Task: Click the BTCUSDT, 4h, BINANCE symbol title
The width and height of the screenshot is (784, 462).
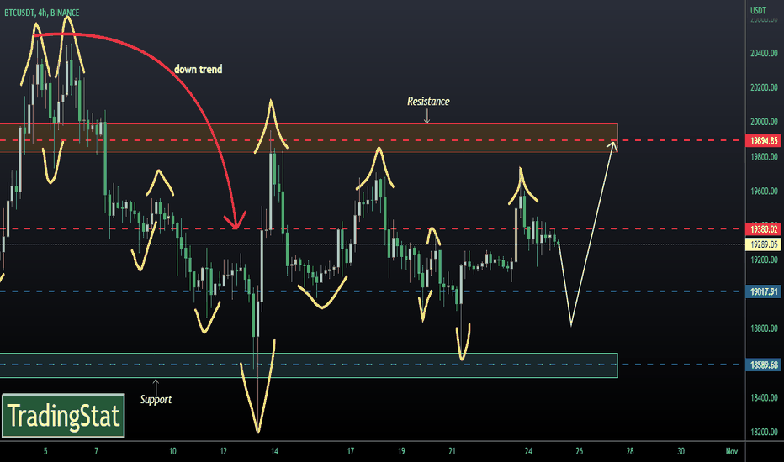Action: (x=41, y=13)
